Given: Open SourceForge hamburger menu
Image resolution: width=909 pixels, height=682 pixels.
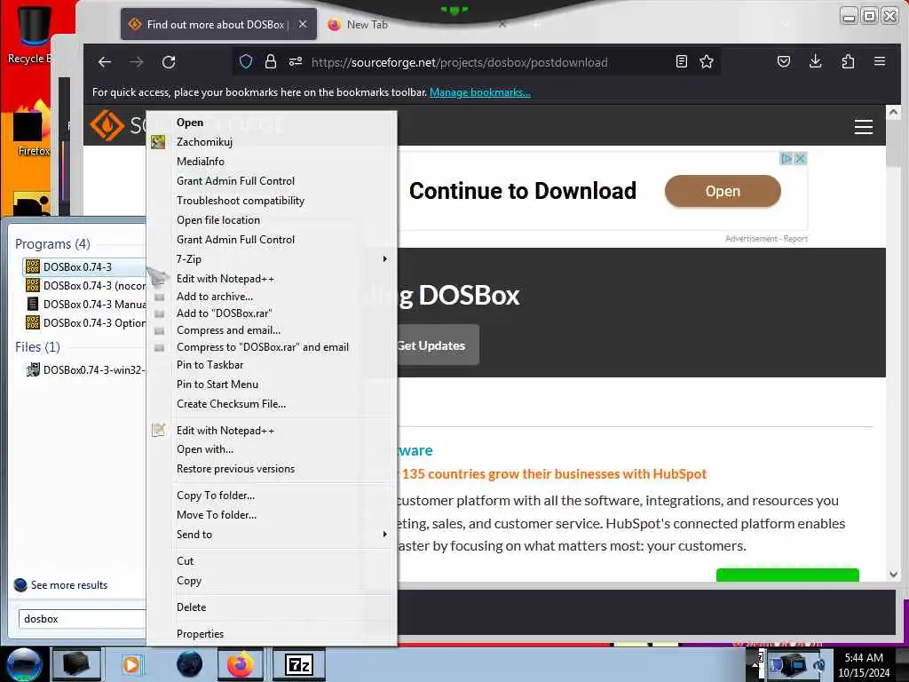Looking at the screenshot, I should point(863,126).
